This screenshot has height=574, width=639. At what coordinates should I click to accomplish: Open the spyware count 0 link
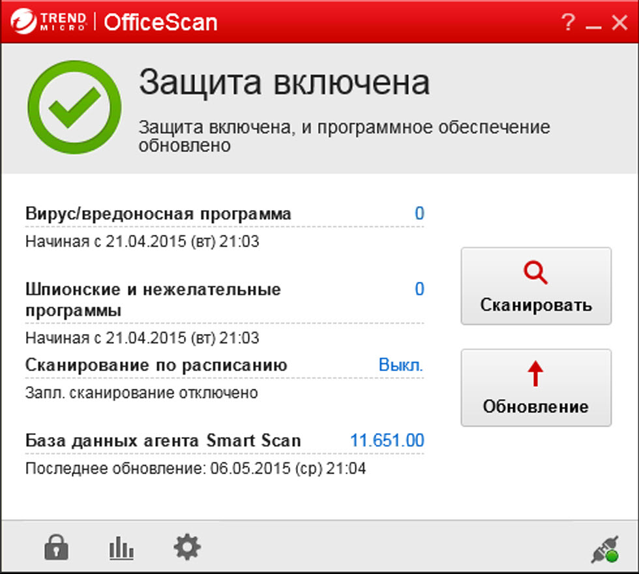[419, 289]
